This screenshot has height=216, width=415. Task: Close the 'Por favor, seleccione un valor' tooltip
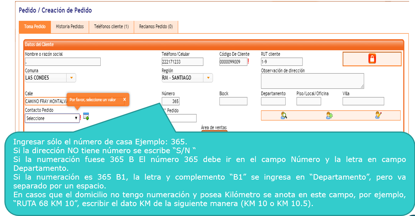pos(124,100)
